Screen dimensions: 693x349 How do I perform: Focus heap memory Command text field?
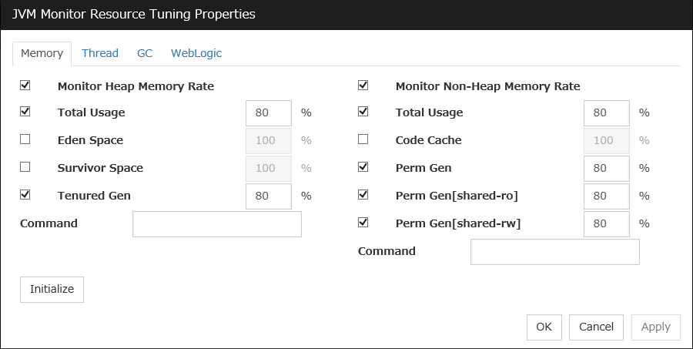pyautogui.click(x=217, y=224)
